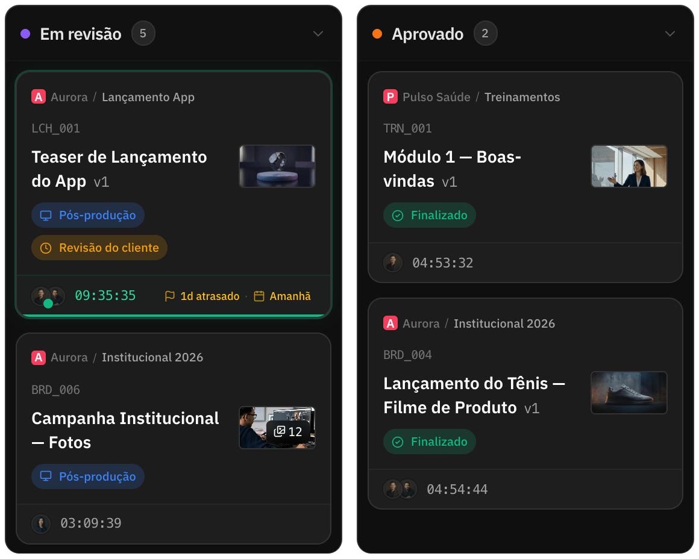Click the Revisão do cliente tag
The image size is (699, 559).
(99, 248)
